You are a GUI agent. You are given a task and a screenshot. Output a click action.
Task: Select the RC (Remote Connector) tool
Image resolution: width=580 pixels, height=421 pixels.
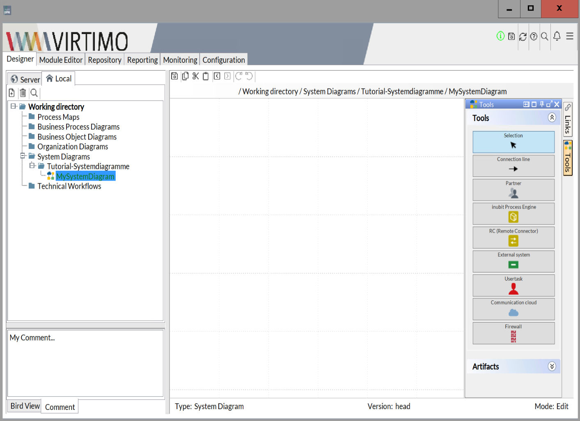coord(513,237)
